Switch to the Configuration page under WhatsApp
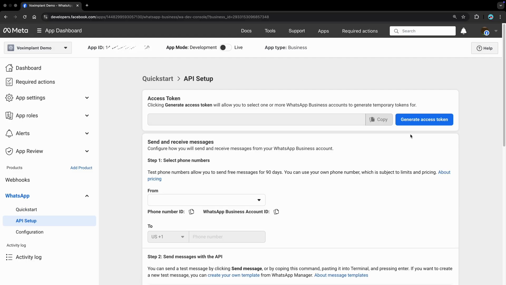 [30, 232]
